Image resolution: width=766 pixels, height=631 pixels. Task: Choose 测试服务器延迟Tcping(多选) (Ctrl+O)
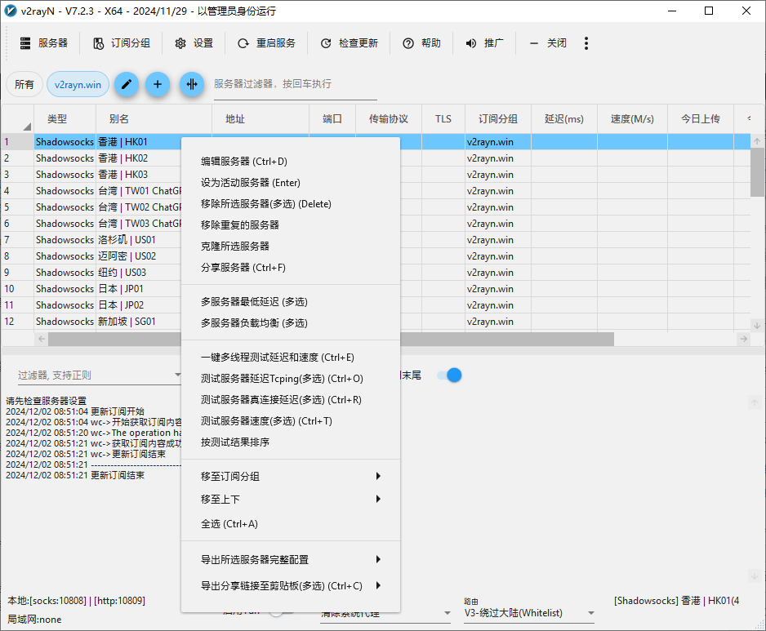(290, 379)
